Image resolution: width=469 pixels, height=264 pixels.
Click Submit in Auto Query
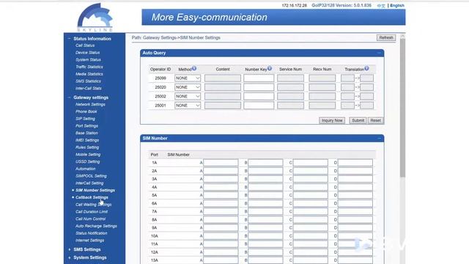pos(358,120)
